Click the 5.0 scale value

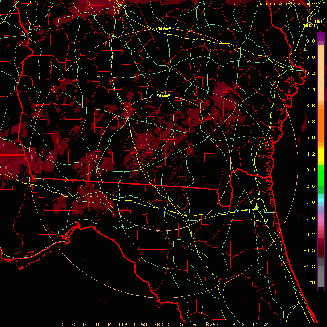point(311,138)
